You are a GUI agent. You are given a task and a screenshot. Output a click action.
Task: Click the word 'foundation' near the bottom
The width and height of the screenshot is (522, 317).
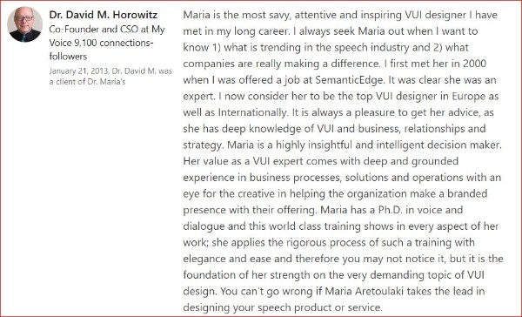click(x=210, y=275)
